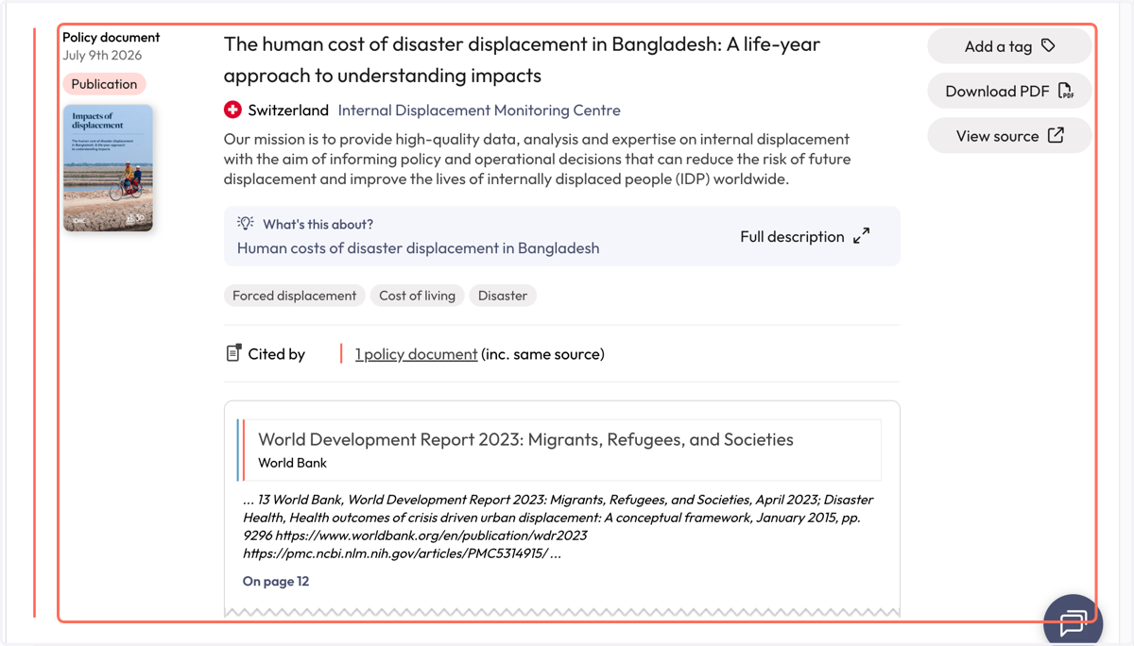The width and height of the screenshot is (1134, 646).
Task: Open the chat widget icon
Action: coord(1074,623)
